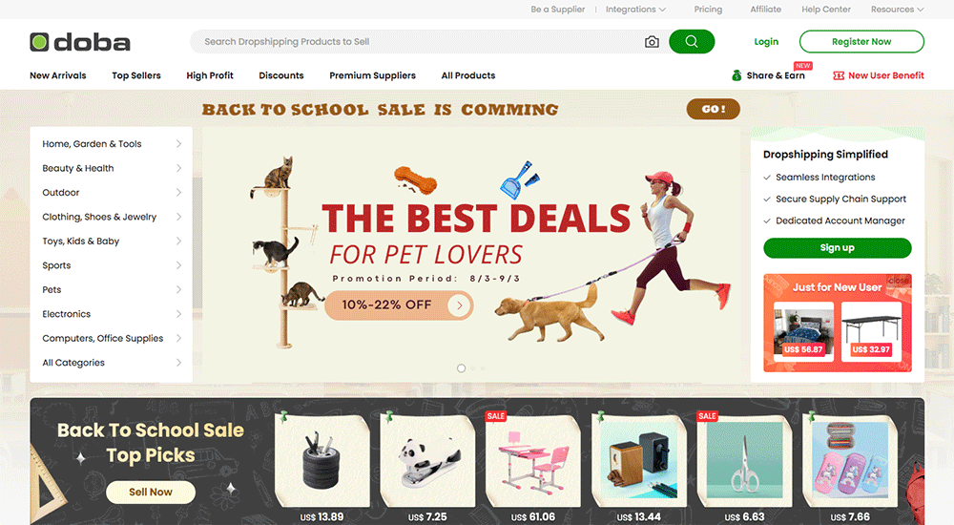
Task: Click the camera image search icon
Action: (x=652, y=42)
